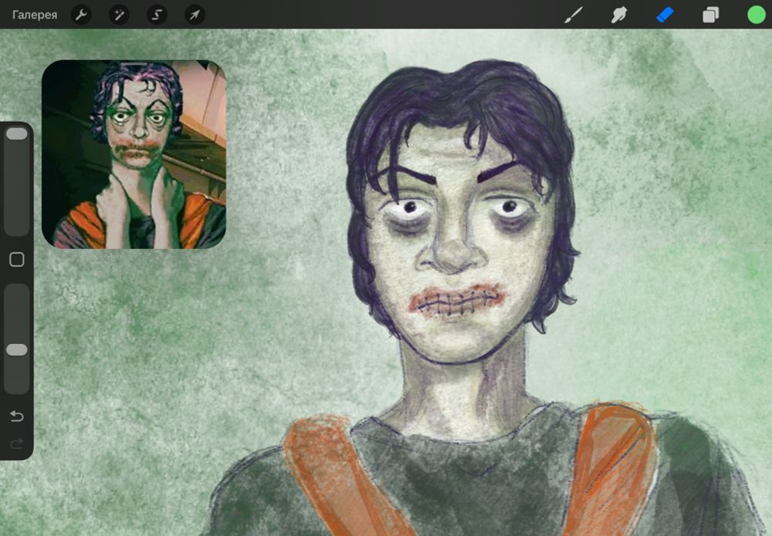Tap the square modify button on sidebar
The height and width of the screenshot is (536, 772).
pyautogui.click(x=17, y=260)
